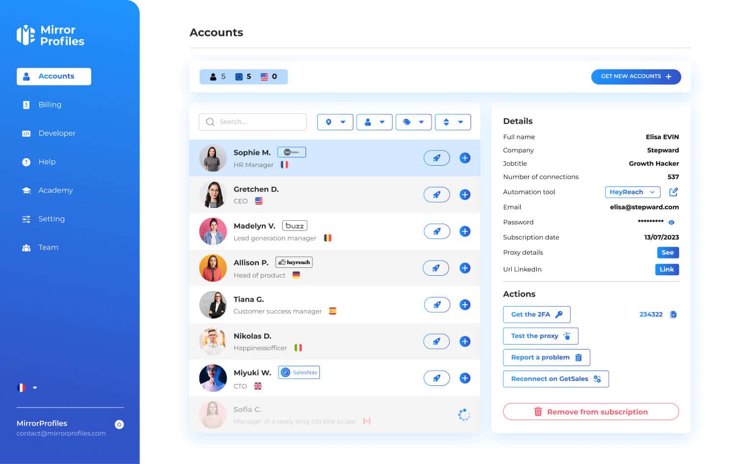Click Remove from subscription
This screenshot has height=464, width=743.
click(x=590, y=411)
